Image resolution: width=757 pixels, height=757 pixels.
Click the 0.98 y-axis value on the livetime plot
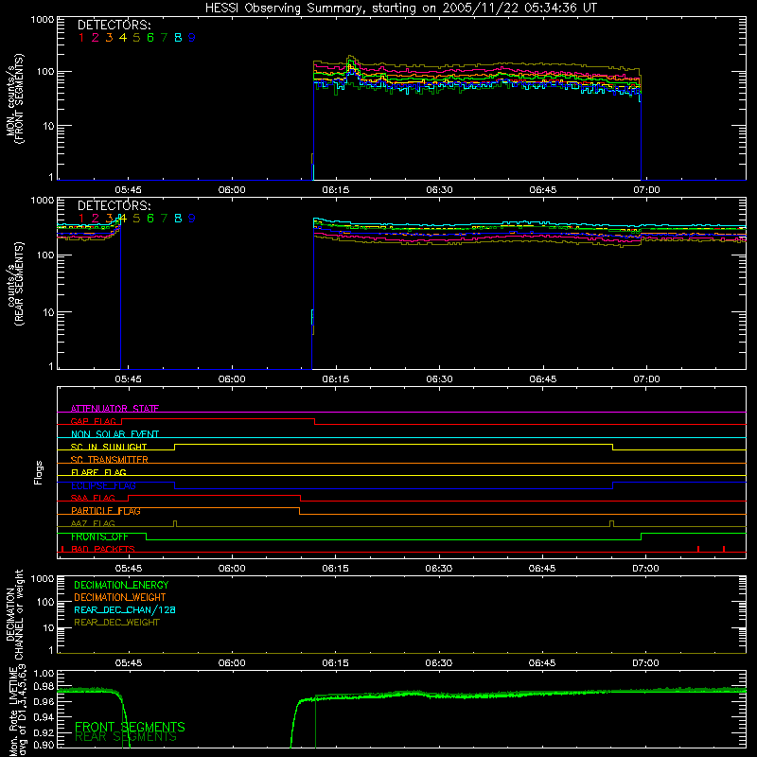[x=44, y=686]
